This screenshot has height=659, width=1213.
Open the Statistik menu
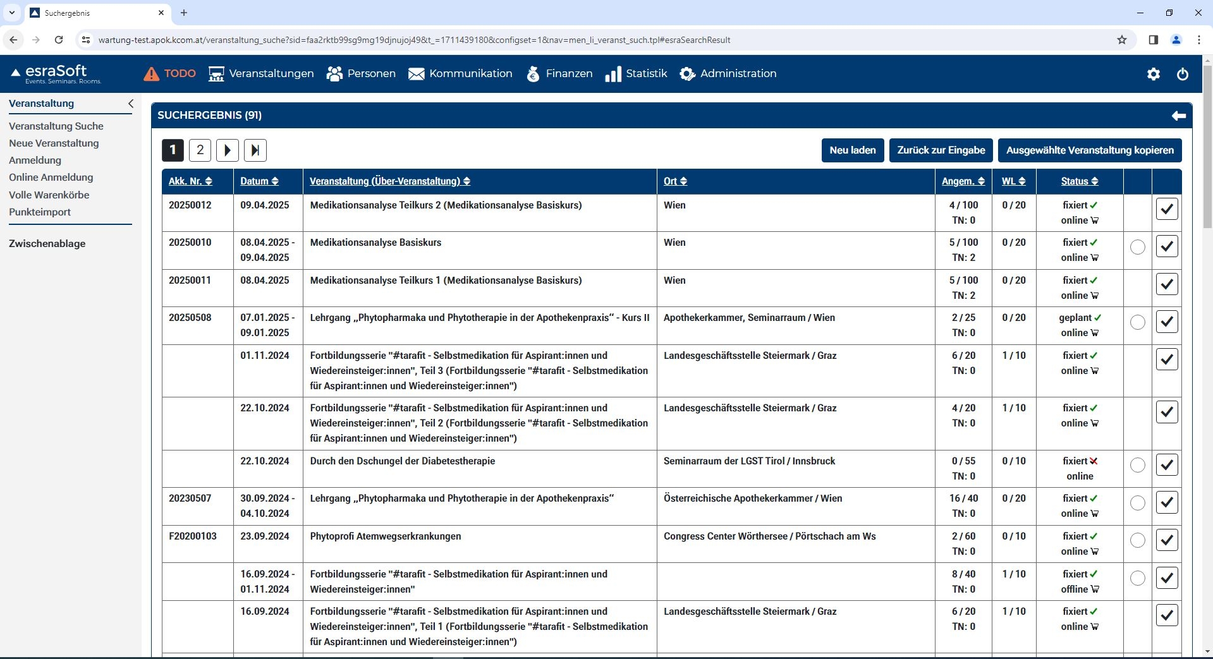[x=636, y=74]
